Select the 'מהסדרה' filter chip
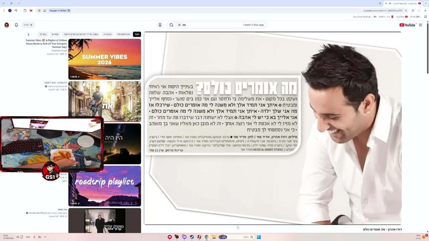 (107, 34)
